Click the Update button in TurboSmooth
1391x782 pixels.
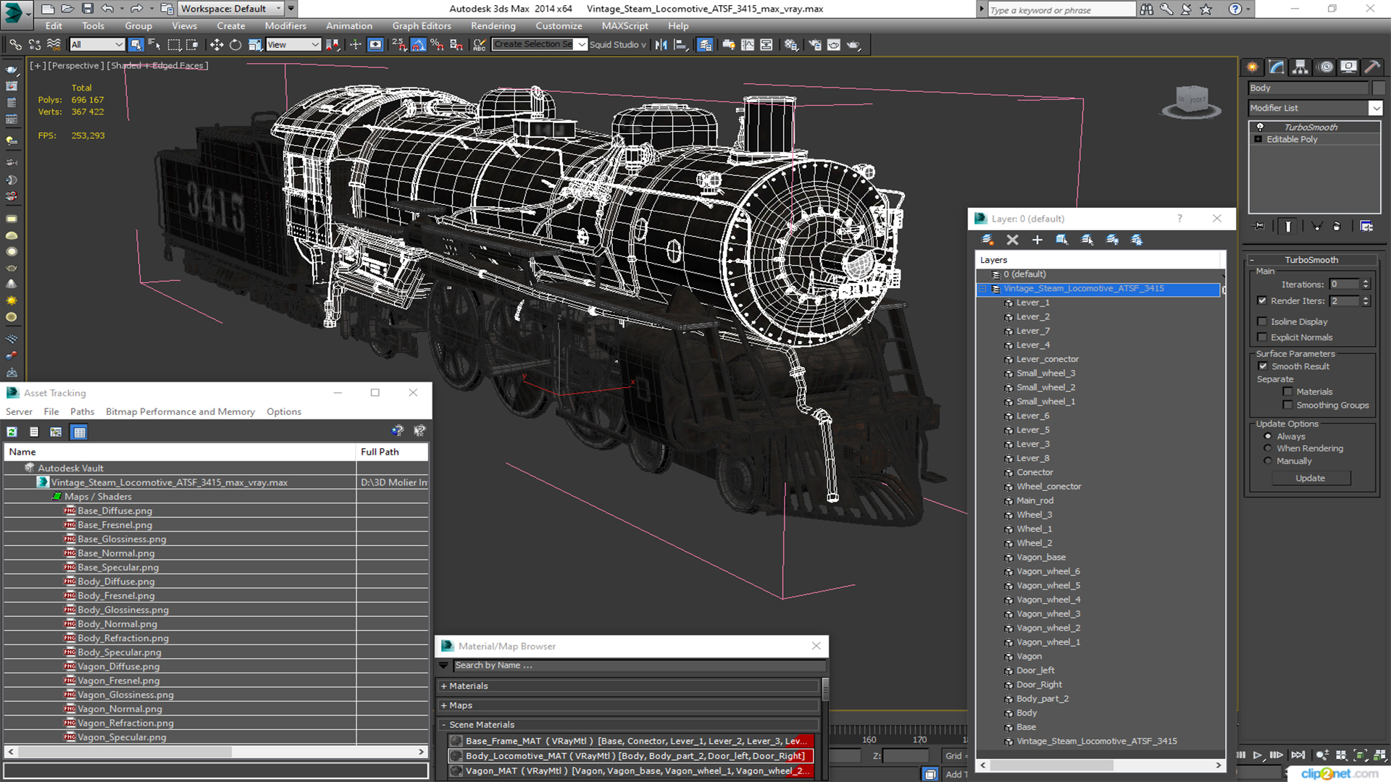pyautogui.click(x=1310, y=479)
